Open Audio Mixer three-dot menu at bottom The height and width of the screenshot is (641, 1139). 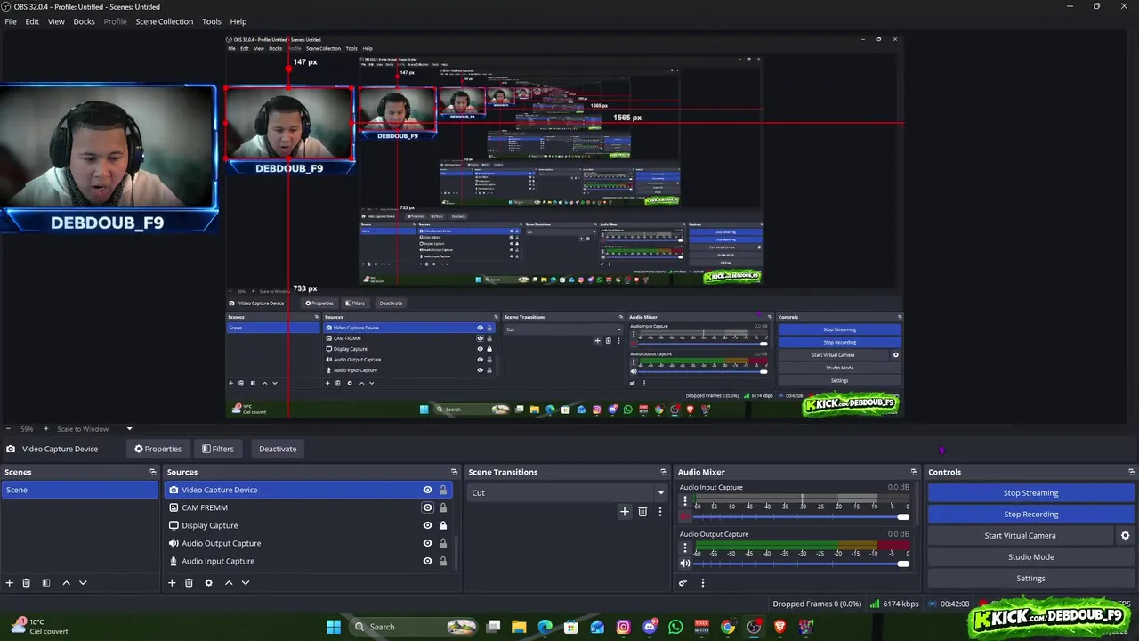pos(703,583)
